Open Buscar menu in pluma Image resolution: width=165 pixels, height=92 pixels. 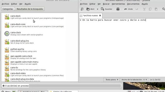[x=106, y=4]
